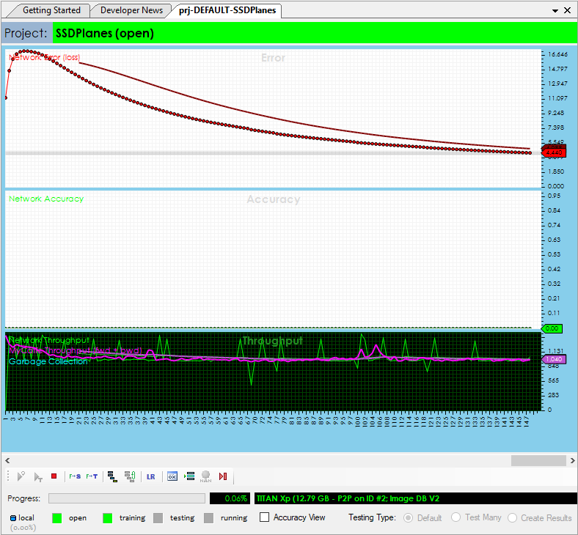Switch to the Getting Started tab
This screenshot has width=578, height=535.
(51, 10)
